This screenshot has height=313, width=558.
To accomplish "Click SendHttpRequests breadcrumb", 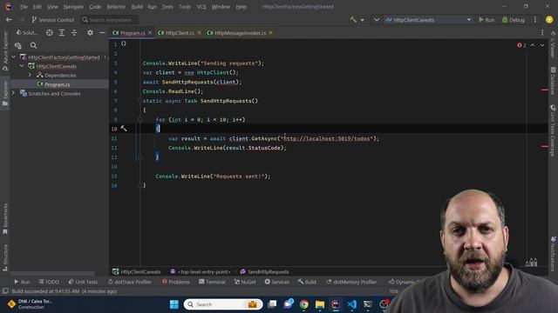I will [265, 272].
